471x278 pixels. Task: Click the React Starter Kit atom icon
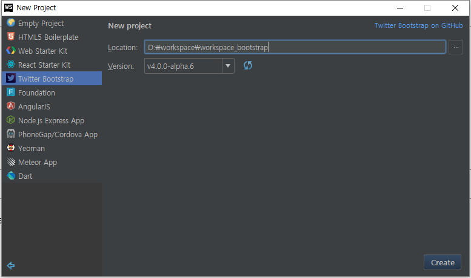tap(11, 65)
